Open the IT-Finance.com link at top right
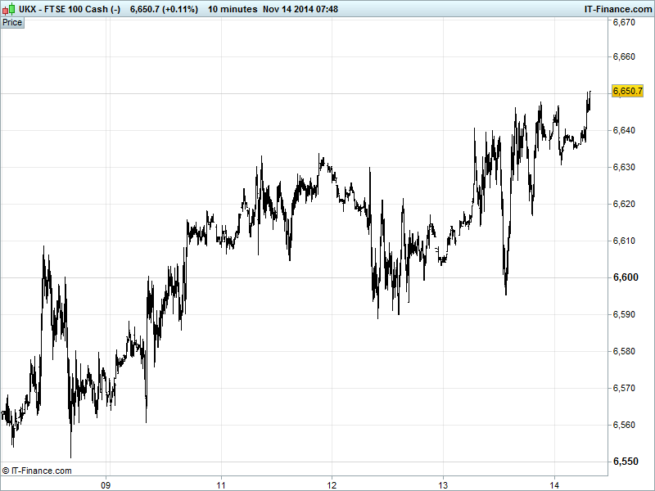Image resolution: width=655 pixels, height=491 pixels. tap(610, 8)
